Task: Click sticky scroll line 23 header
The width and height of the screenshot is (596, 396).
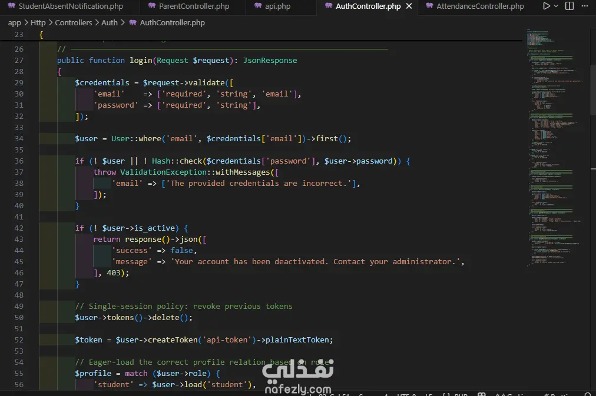Action: coord(261,35)
